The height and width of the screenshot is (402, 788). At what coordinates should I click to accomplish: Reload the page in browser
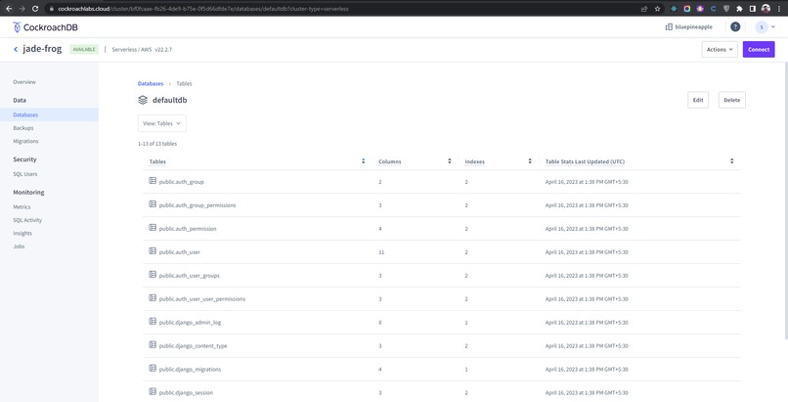click(x=34, y=9)
